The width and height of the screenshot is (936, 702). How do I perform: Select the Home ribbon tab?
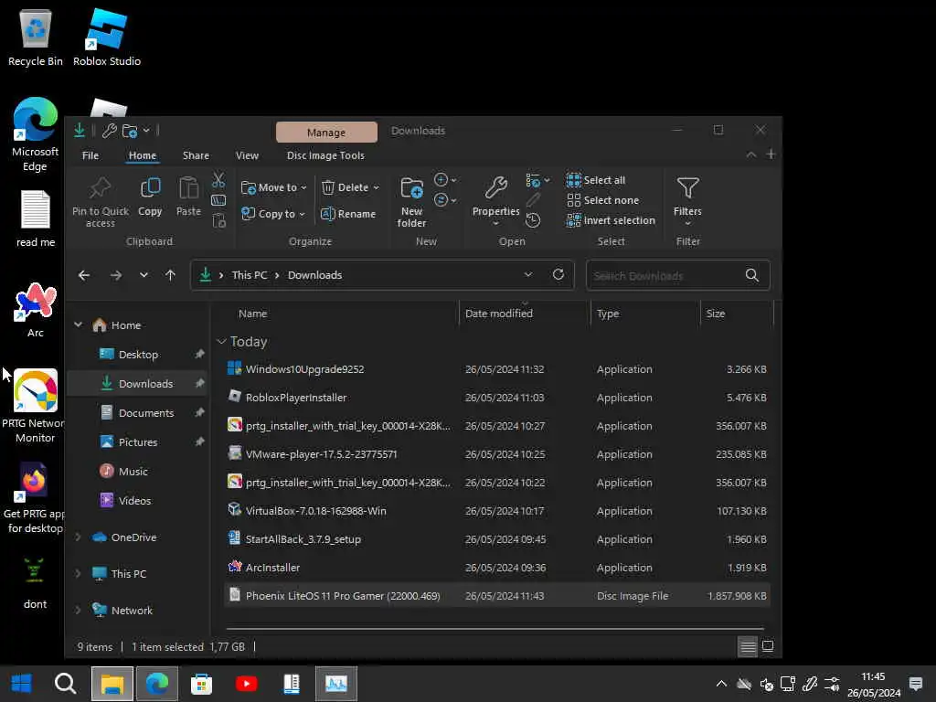point(142,155)
